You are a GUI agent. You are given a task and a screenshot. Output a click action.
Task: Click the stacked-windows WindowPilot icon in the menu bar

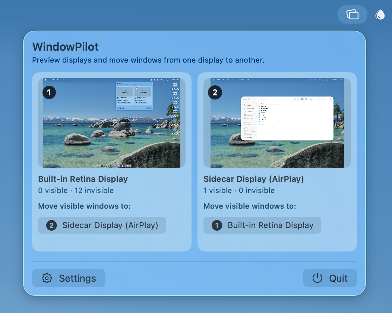pyautogui.click(x=352, y=15)
